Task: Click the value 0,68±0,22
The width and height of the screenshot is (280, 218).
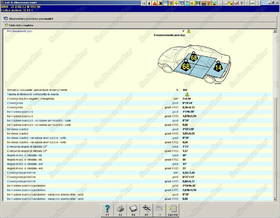Action: 188,181
